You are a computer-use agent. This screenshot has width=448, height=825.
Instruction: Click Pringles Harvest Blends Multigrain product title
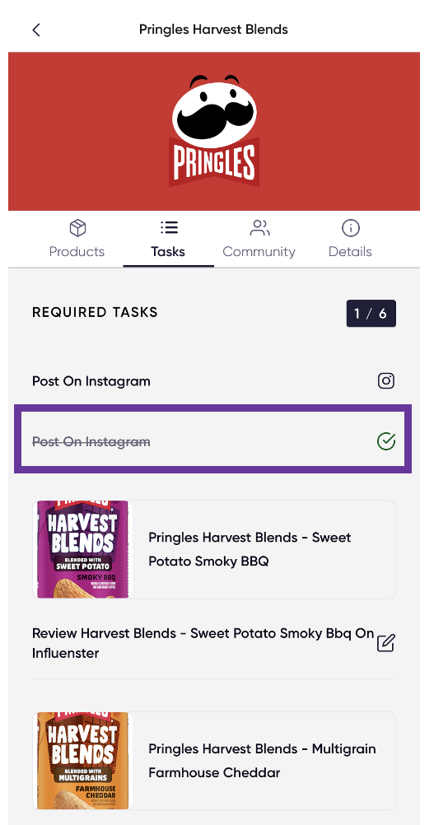(262, 760)
